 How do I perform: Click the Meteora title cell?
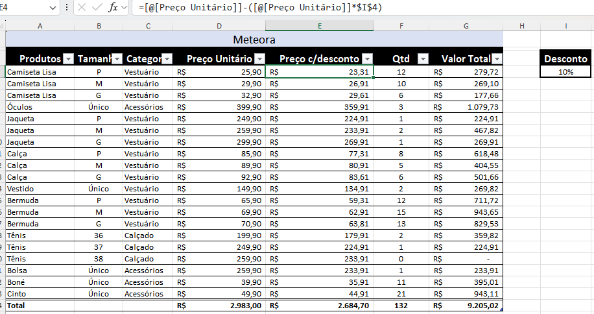254,40
